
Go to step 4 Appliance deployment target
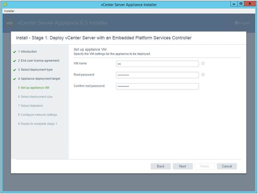pos(39,79)
